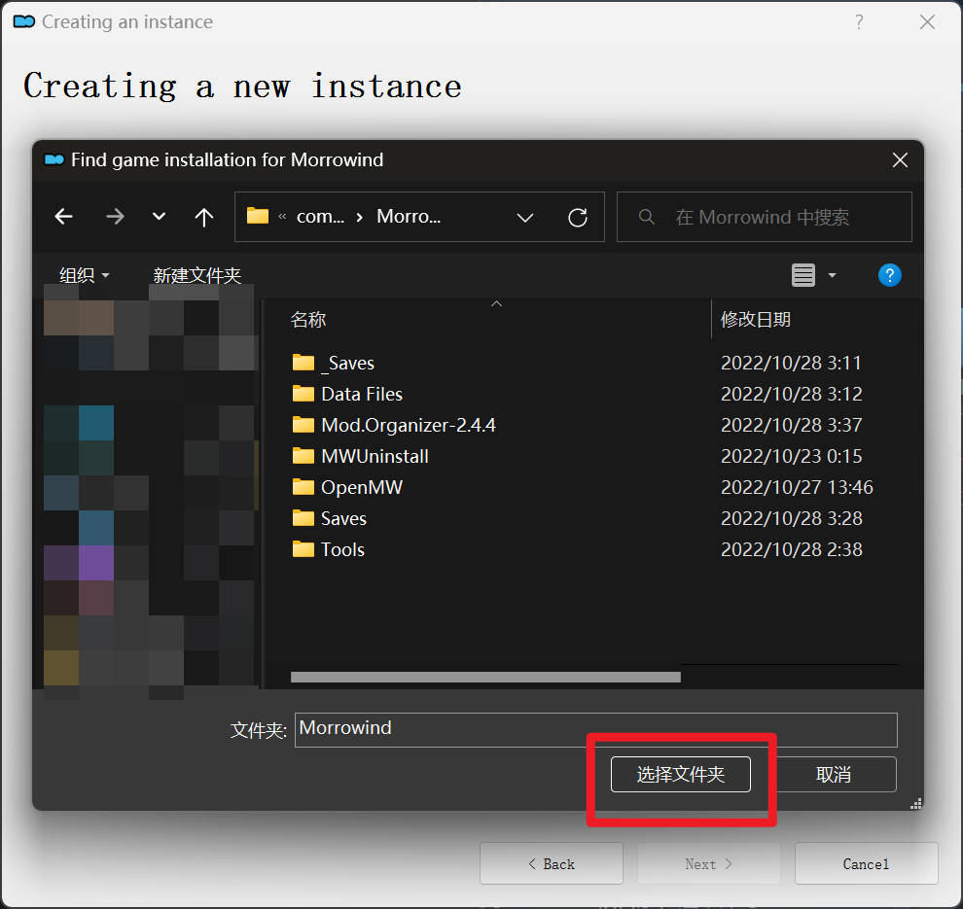The image size is (963, 909).
Task: Go up one folder level
Action: point(204,217)
